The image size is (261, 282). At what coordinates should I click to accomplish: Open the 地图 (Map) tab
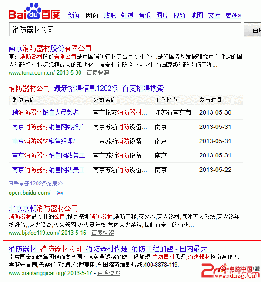197,16
